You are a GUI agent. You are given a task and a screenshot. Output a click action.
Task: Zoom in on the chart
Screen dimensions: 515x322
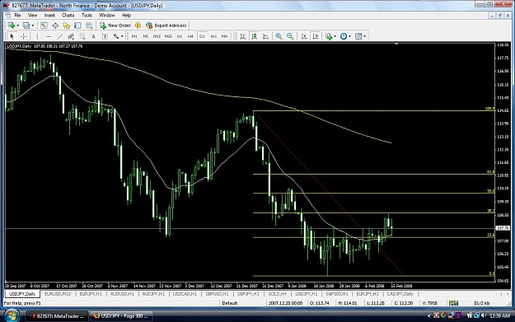click(x=279, y=36)
